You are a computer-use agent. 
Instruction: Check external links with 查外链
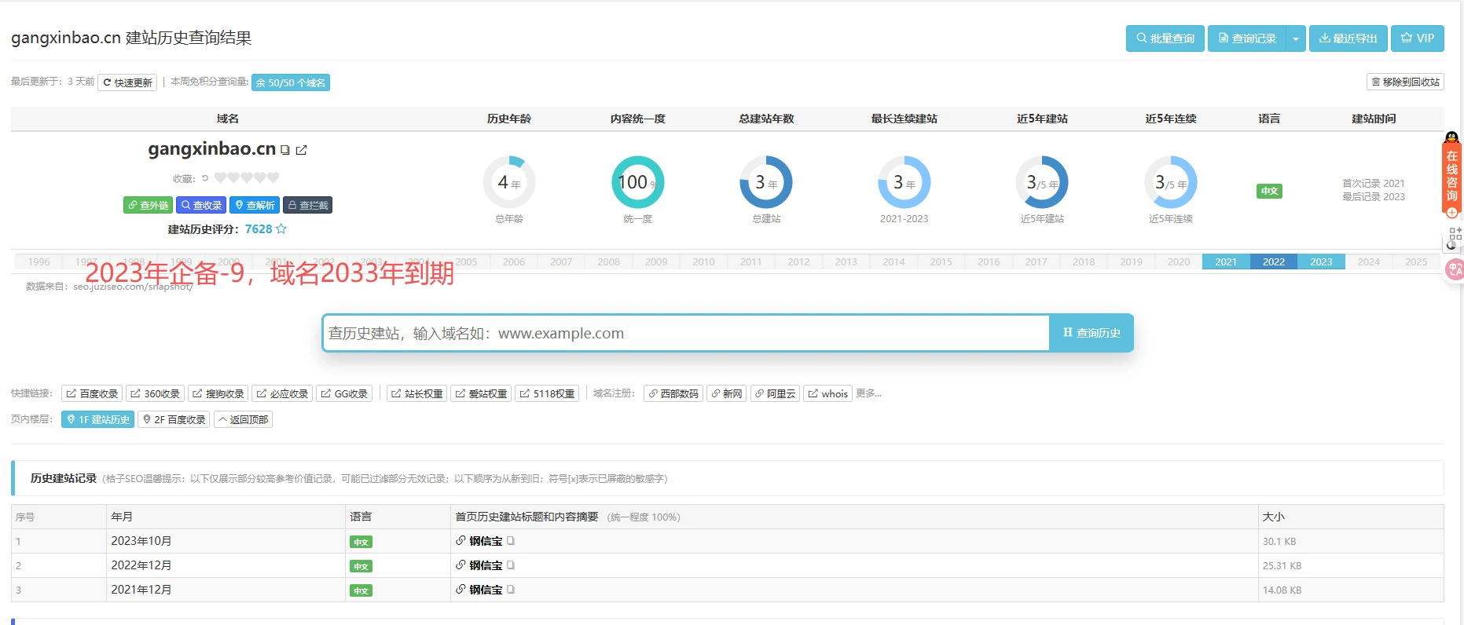pyautogui.click(x=148, y=205)
